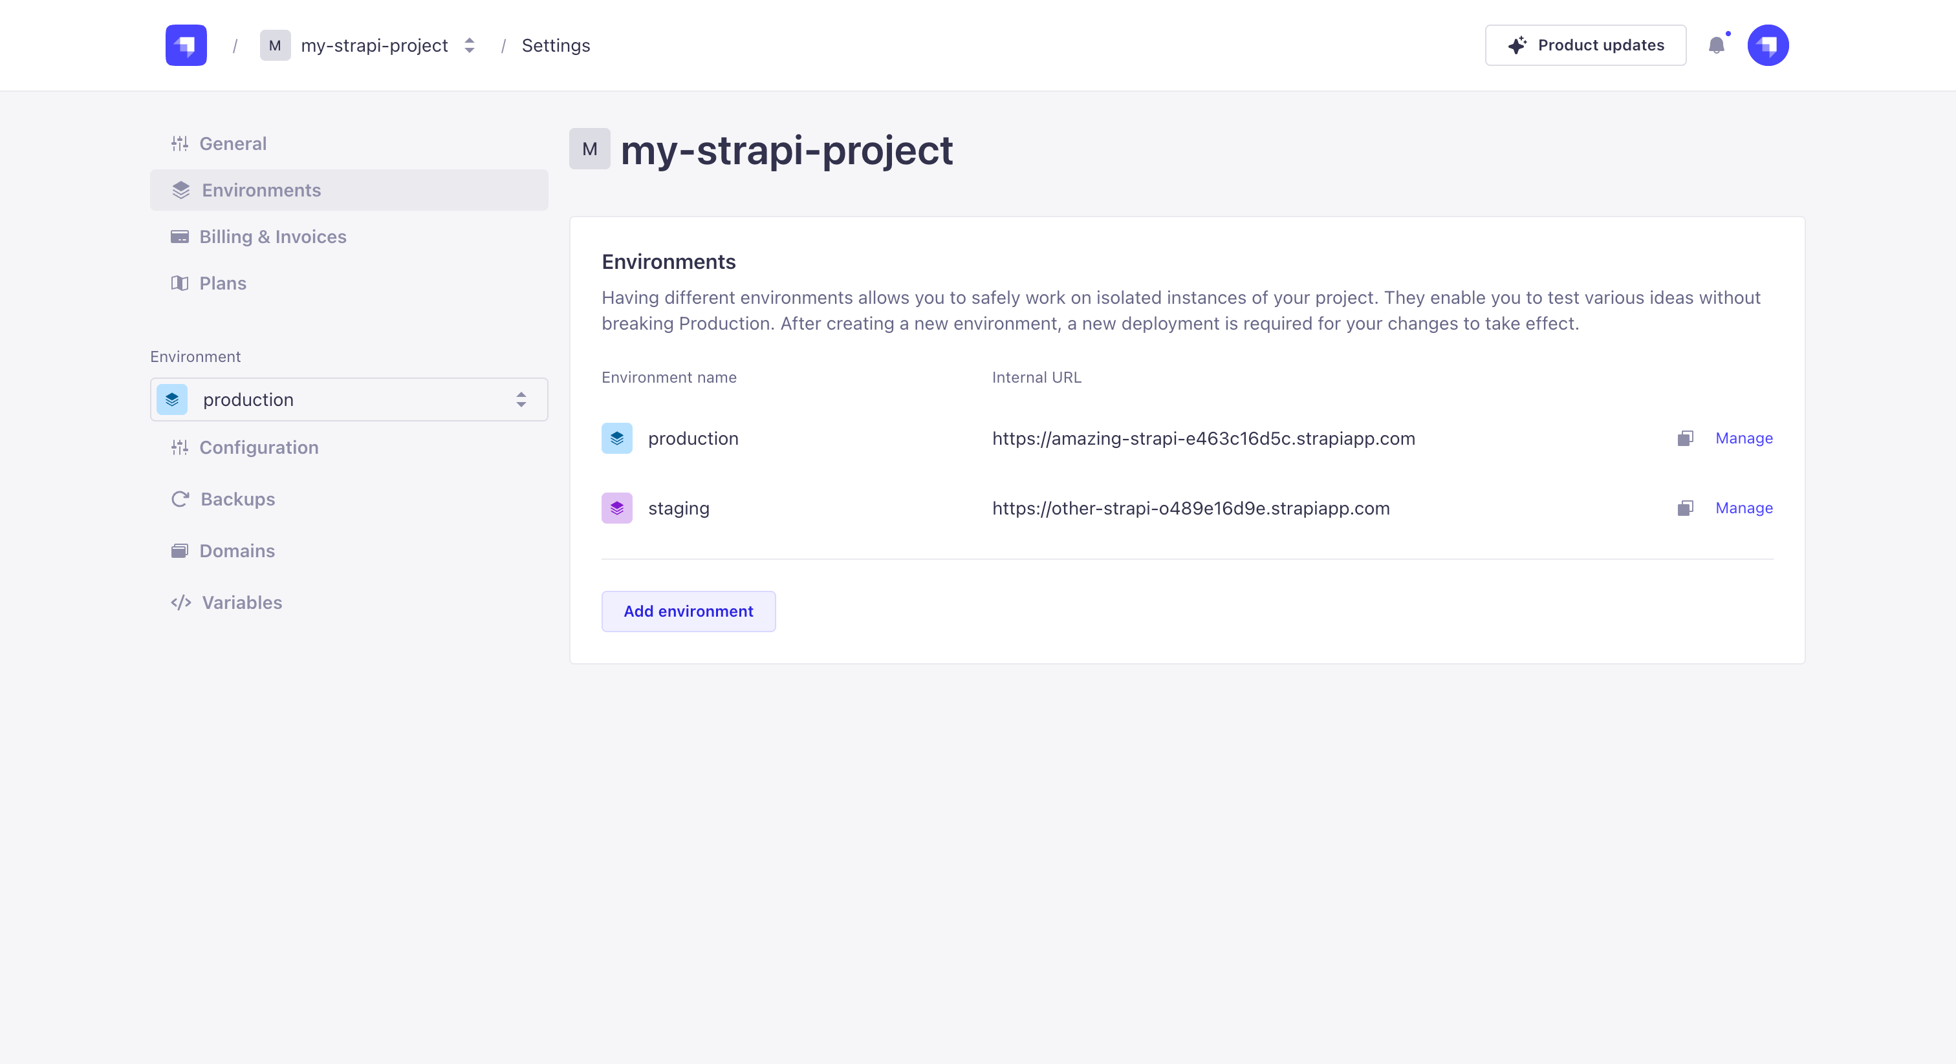
Task: Click the Internal URL column header
Action: 1036,377
